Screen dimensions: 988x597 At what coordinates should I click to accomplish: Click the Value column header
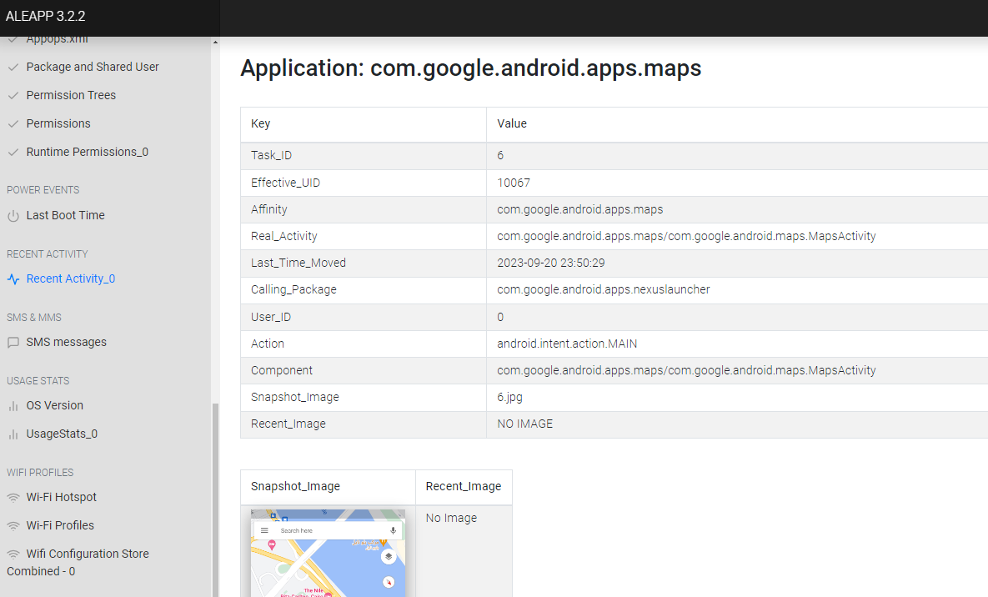pos(512,123)
